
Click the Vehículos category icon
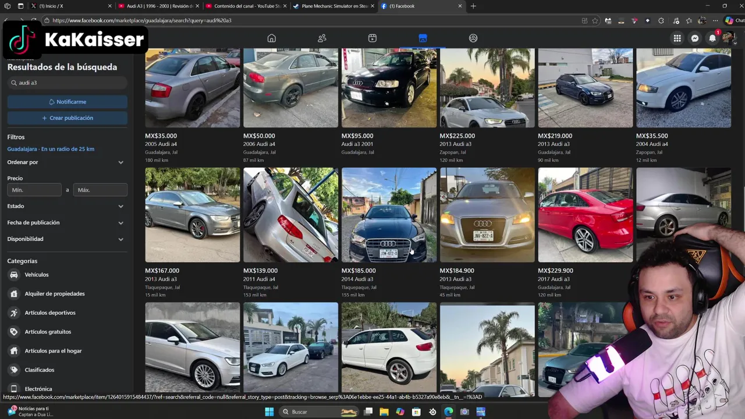(14, 275)
